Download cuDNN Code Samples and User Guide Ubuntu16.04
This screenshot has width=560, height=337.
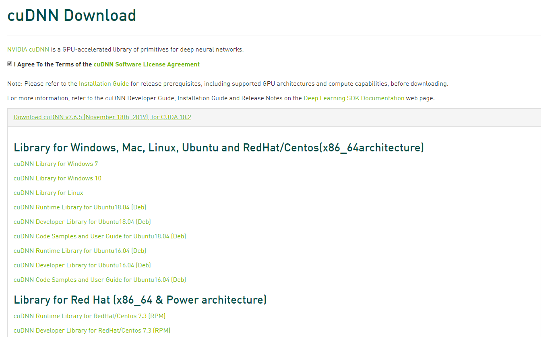100,280
